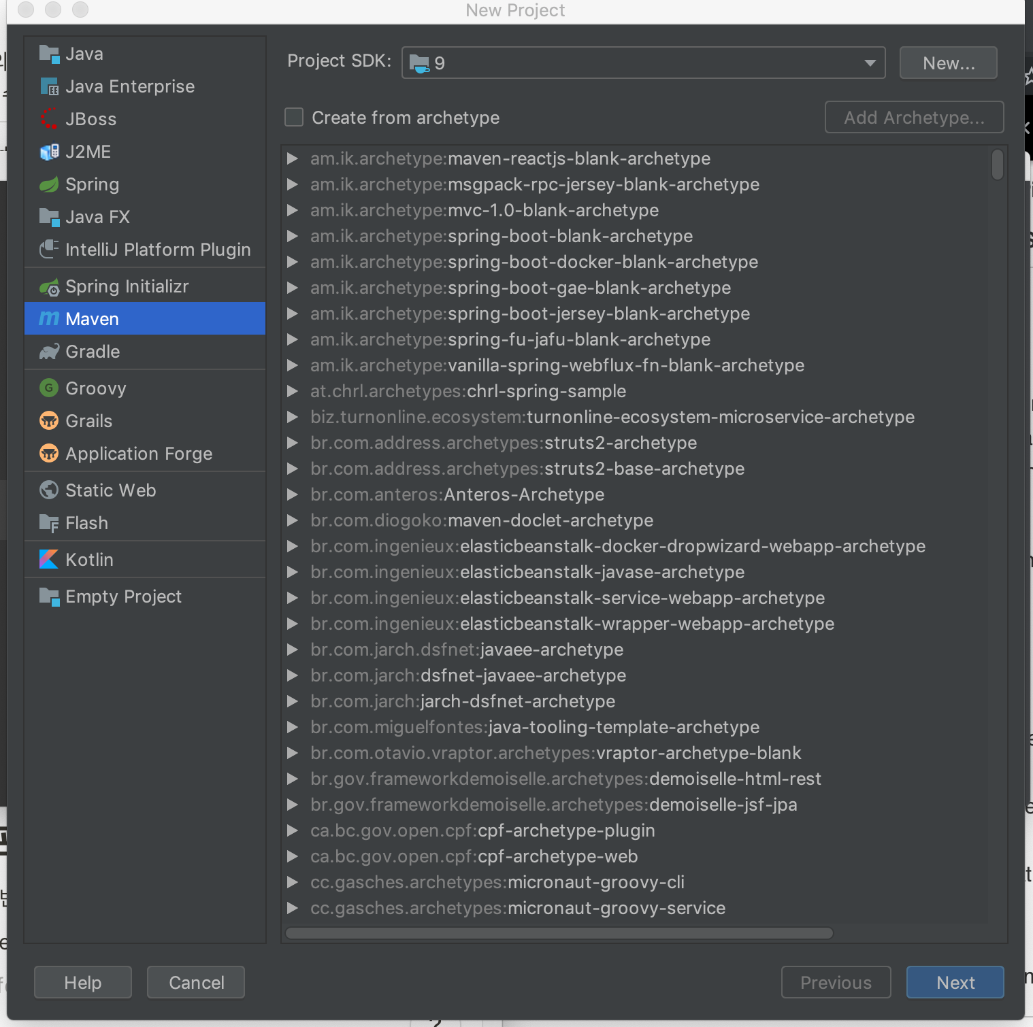
Task: Select demoiselle-html-rest row
Action: tap(636, 779)
